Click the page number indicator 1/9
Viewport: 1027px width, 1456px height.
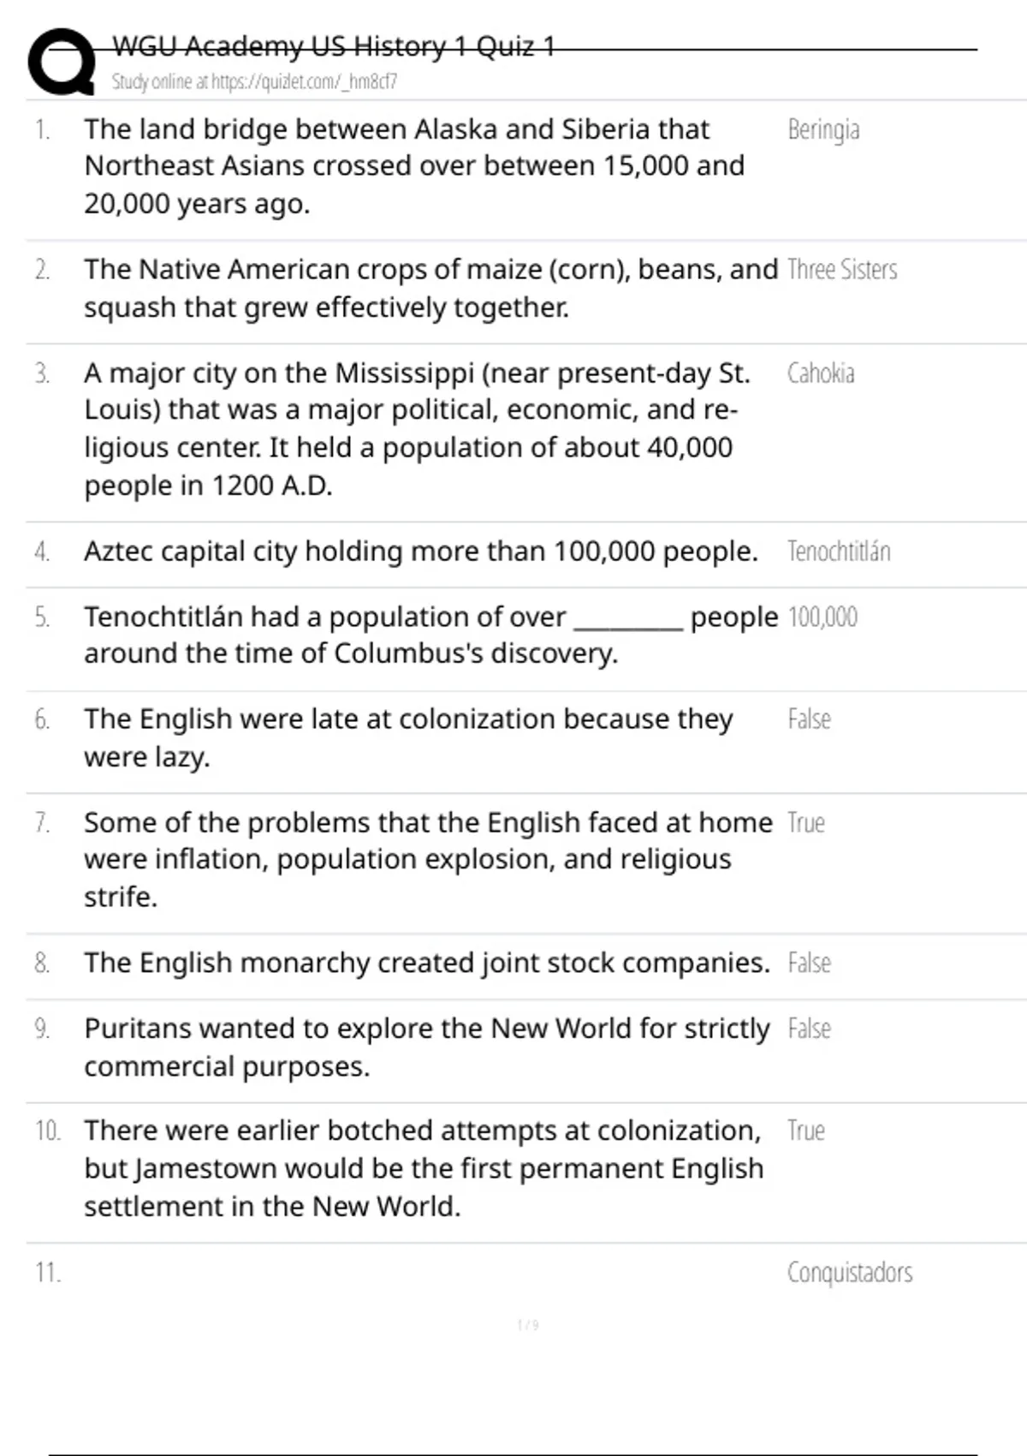click(528, 1326)
